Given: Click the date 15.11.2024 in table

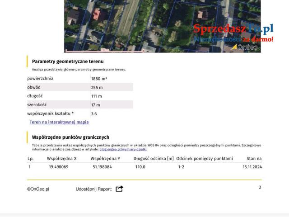Looking at the screenshot, I should point(252,167).
